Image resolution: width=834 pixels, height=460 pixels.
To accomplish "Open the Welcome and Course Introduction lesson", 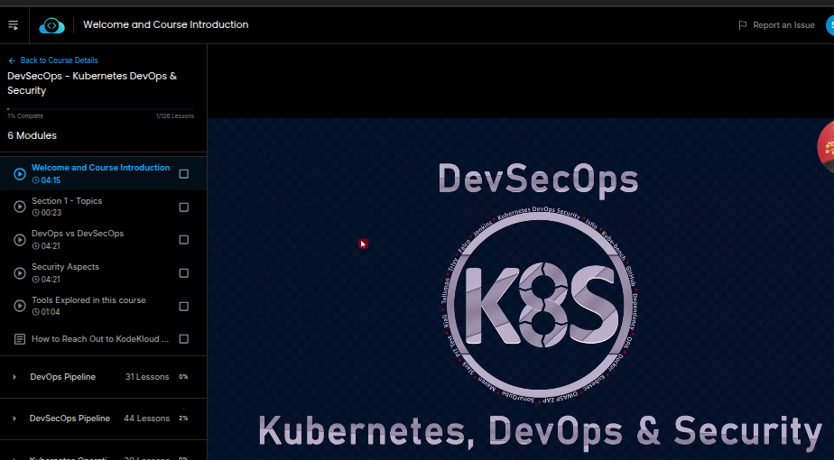I will (100, 168).
